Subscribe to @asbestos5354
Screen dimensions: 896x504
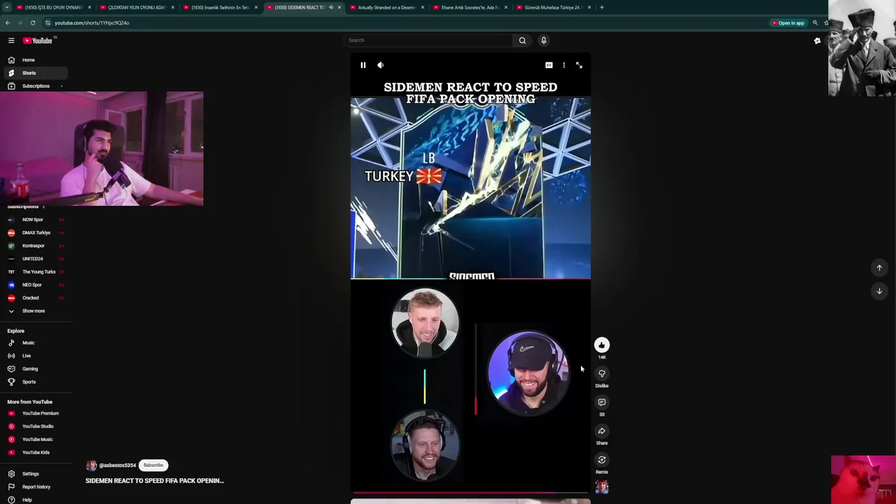[153, 465]
